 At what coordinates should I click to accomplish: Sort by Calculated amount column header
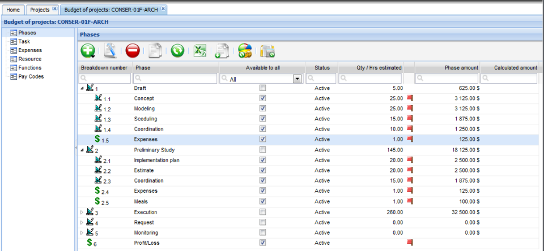[x=510, y=67]
